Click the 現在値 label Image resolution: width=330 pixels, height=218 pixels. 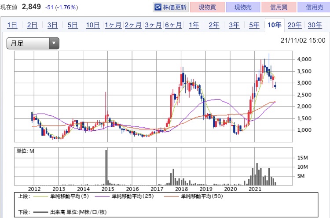tap(9, 7)
